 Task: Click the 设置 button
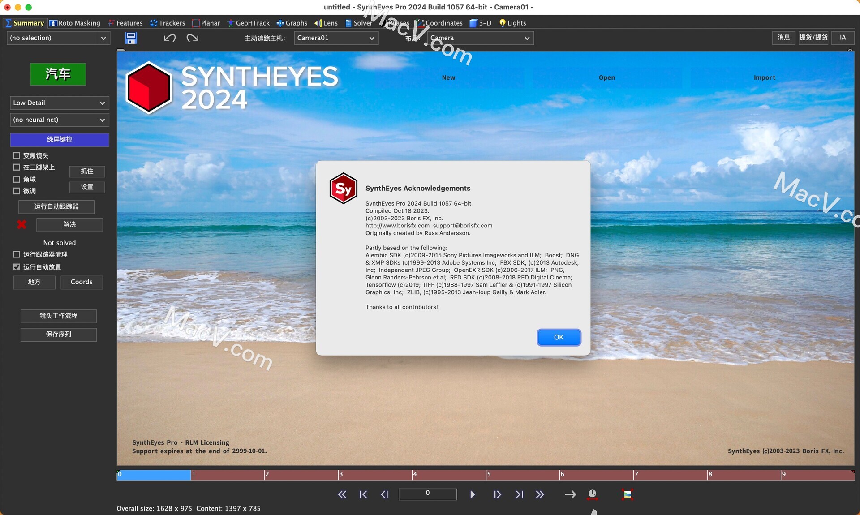click(87, 187)
